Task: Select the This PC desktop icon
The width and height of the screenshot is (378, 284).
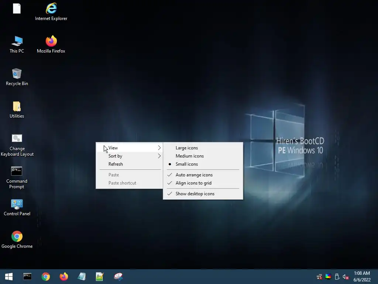Action: [x=17, y=44]
